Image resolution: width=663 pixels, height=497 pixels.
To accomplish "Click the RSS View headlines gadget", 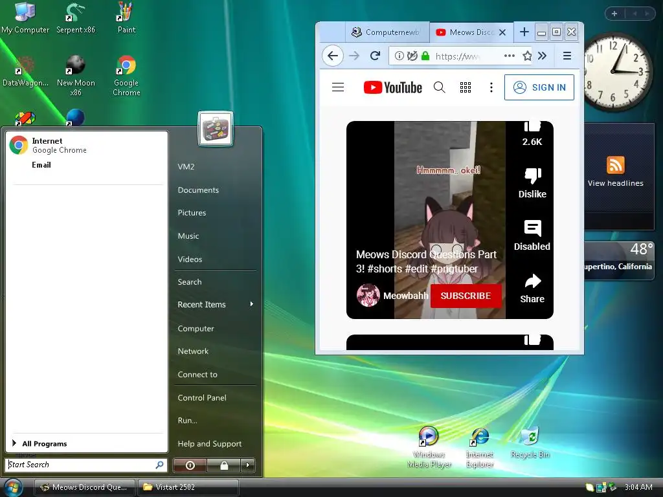I will coord(615,171).
